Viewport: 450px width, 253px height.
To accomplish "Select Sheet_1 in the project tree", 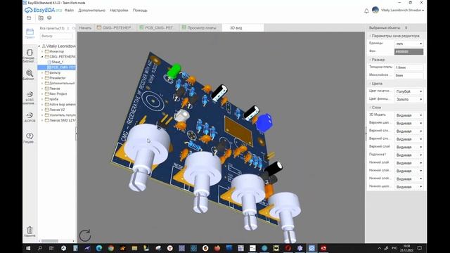I will pyautogui.click(x=58, y=62).
